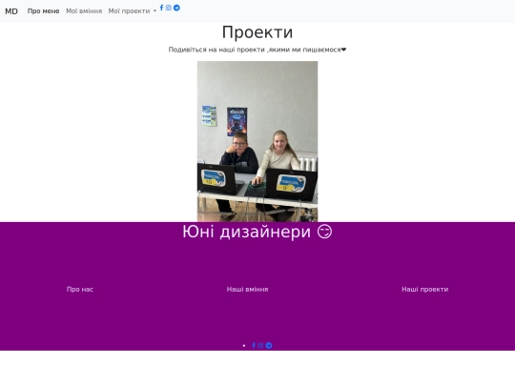Screen dimensions: 515x386
Task: Open the Facebook icon in the top navbar
Action: (161, 8)
